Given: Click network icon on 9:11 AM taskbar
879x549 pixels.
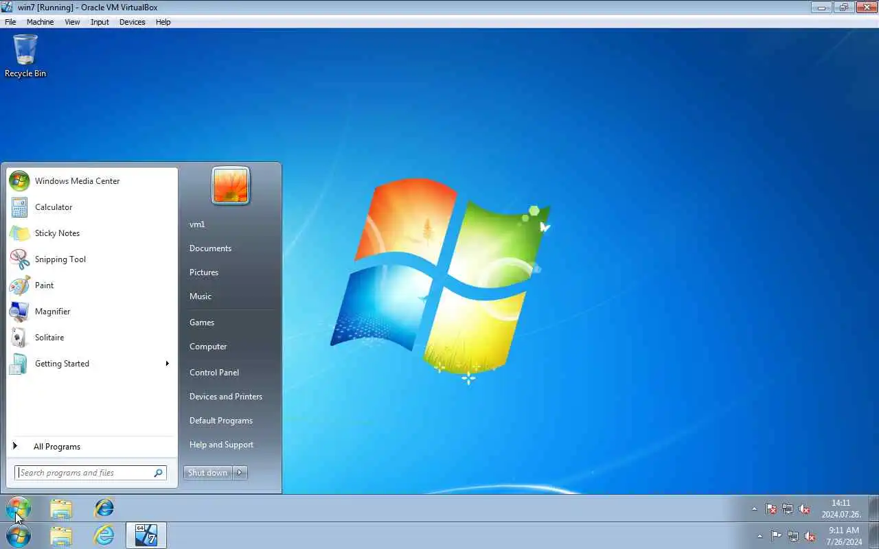Looking at the screenshot, I should (x=793, y=536).
